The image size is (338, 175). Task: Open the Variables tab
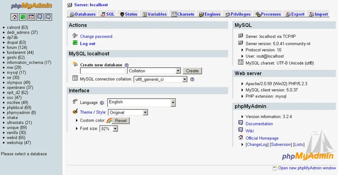154,14
